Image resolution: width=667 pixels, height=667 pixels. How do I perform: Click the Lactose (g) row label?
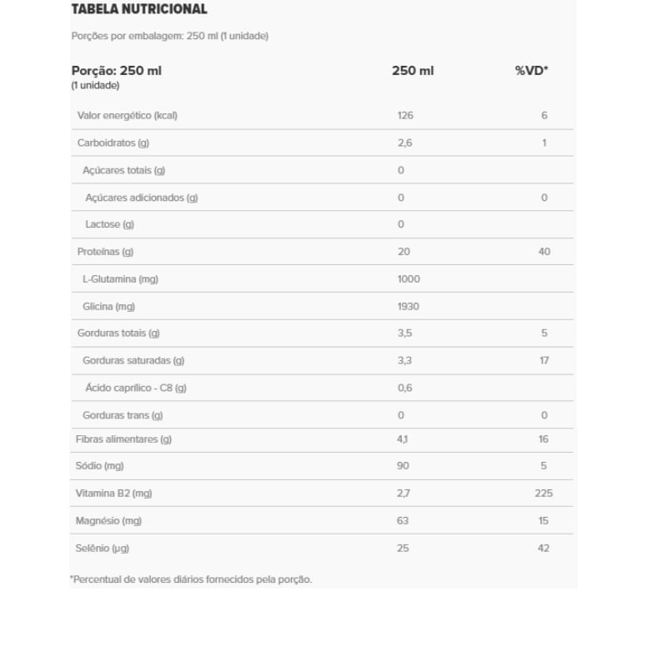109,225
